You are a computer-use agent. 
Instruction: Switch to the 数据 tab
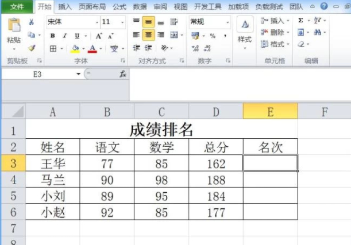coord(140,7)
